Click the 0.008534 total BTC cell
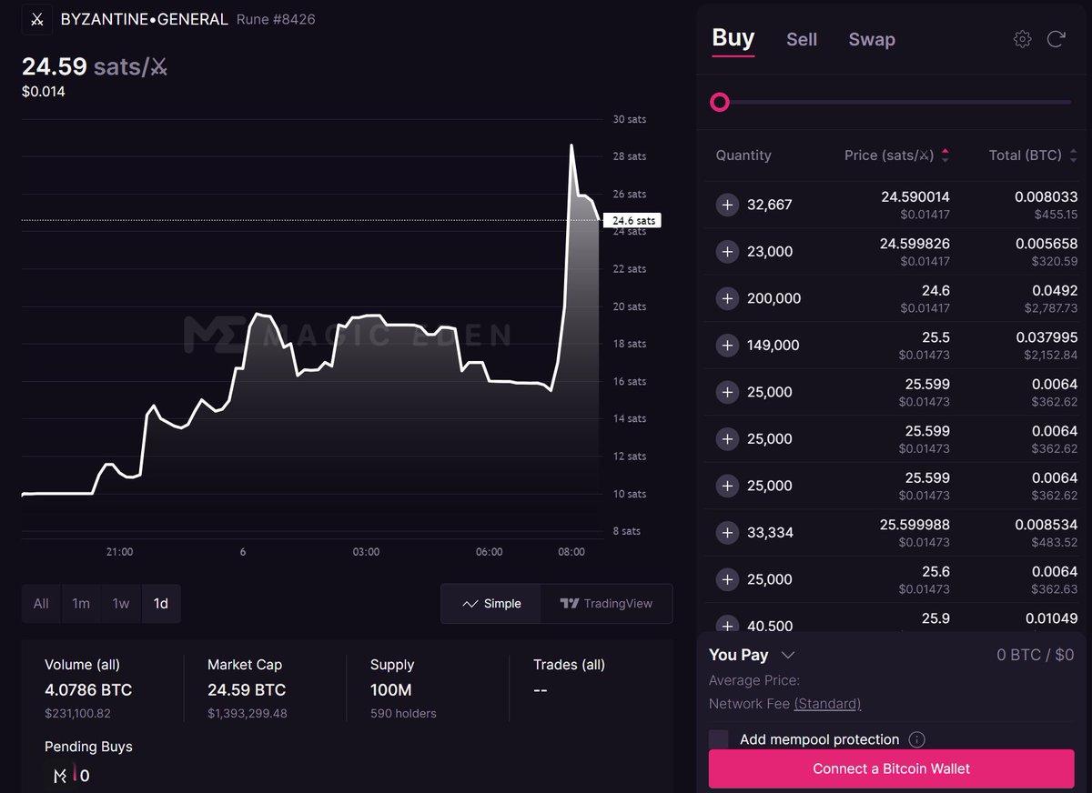The height and width of the screenshot is (793, 1092). 1046,525
